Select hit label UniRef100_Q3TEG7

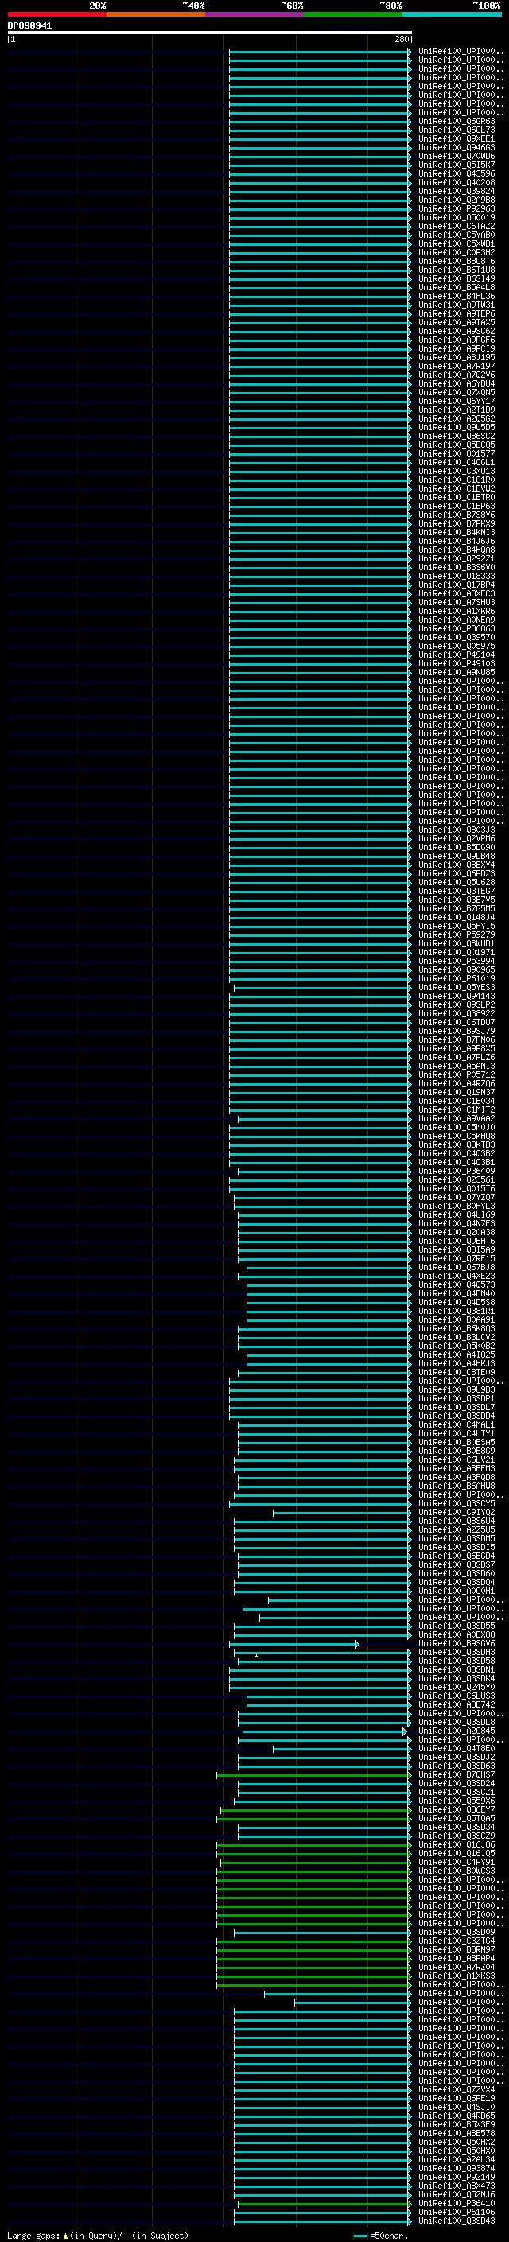pyautogui.click(x=457, y=892)
